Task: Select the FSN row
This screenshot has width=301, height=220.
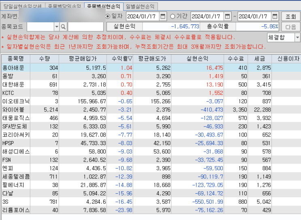Action: tap(151, 160)
